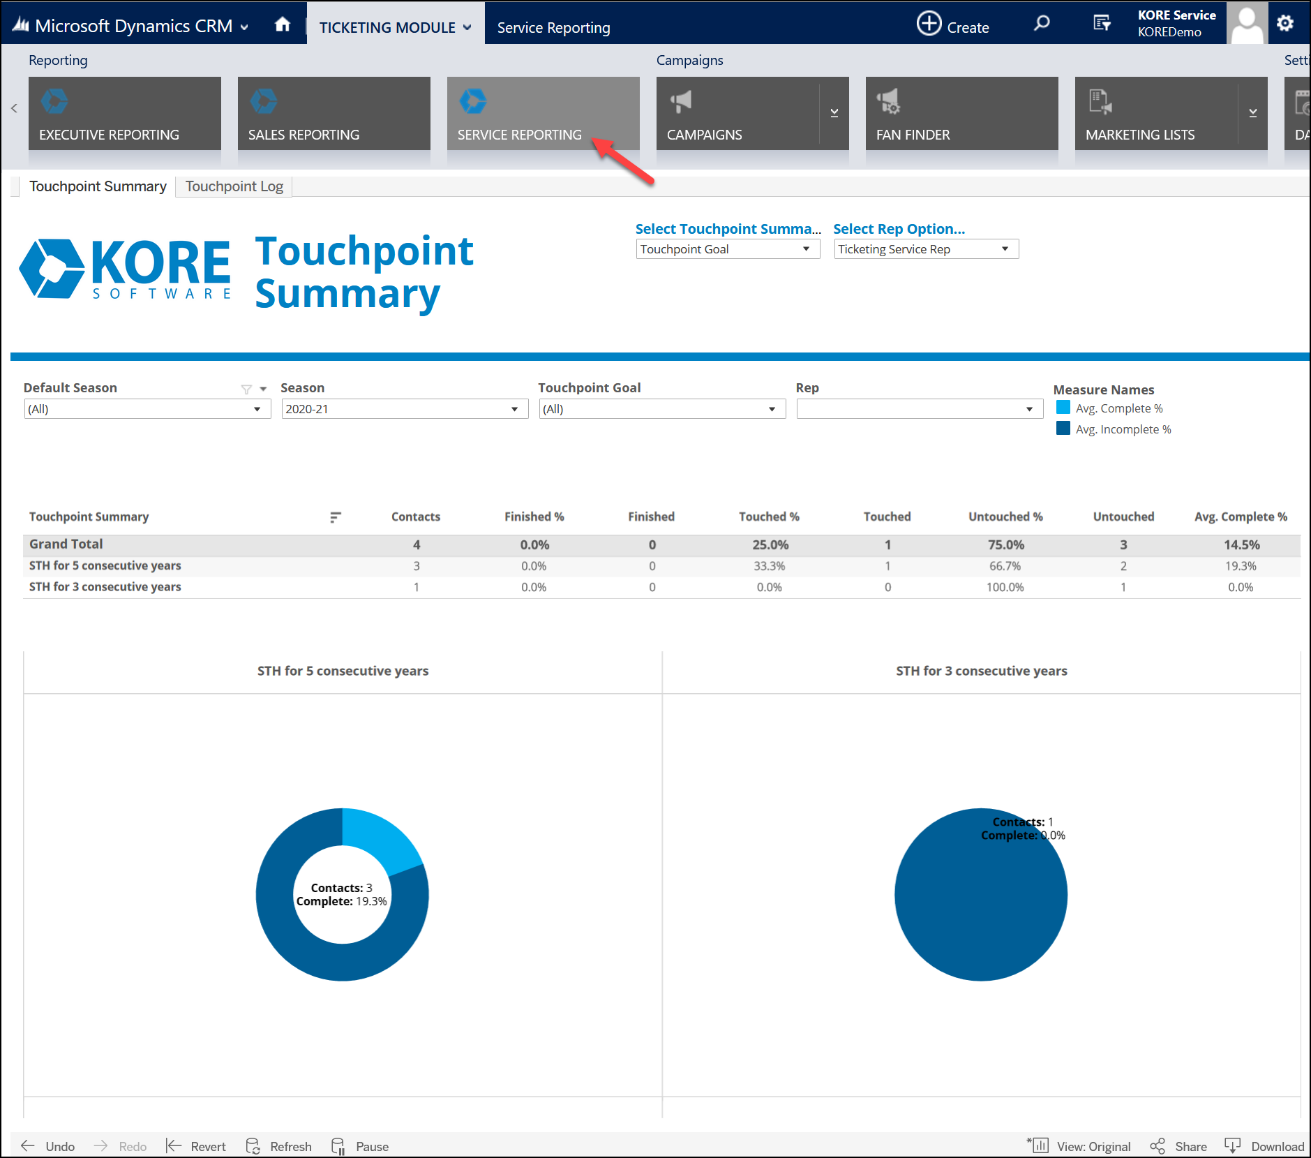Click the Contacts column header

416,517
